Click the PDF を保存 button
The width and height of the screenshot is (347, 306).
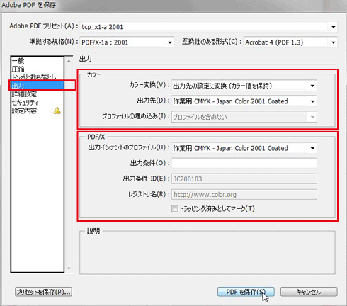246,292
